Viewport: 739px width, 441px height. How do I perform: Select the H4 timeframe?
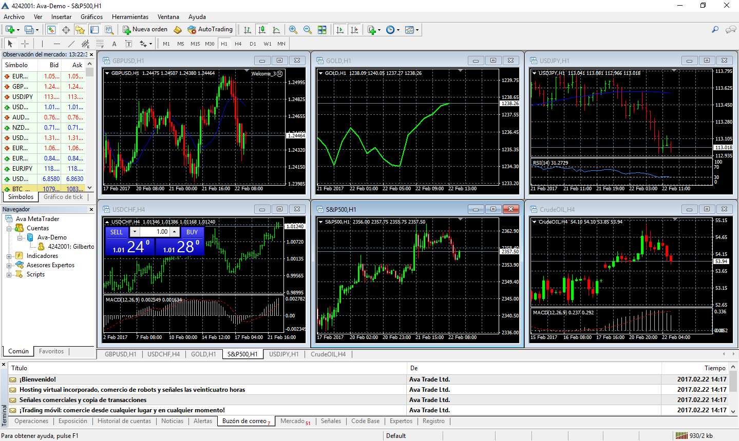(x=238, y=44)
